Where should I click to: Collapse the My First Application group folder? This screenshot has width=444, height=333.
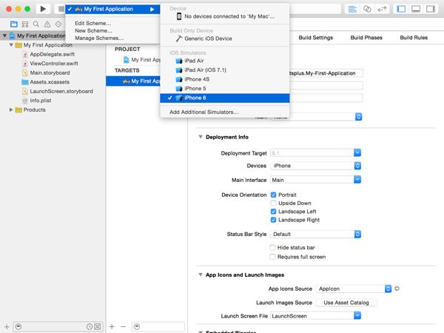click(x=11, y=45)
